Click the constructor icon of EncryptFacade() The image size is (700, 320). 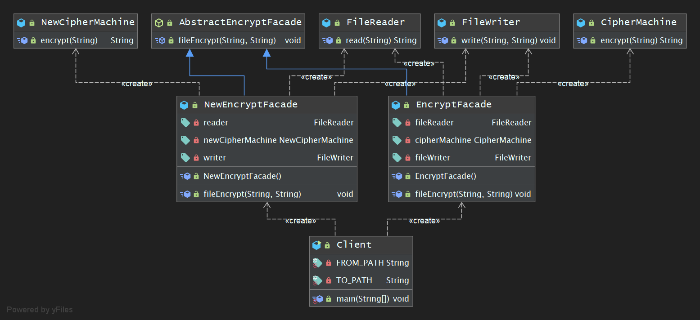click(397, 176)
